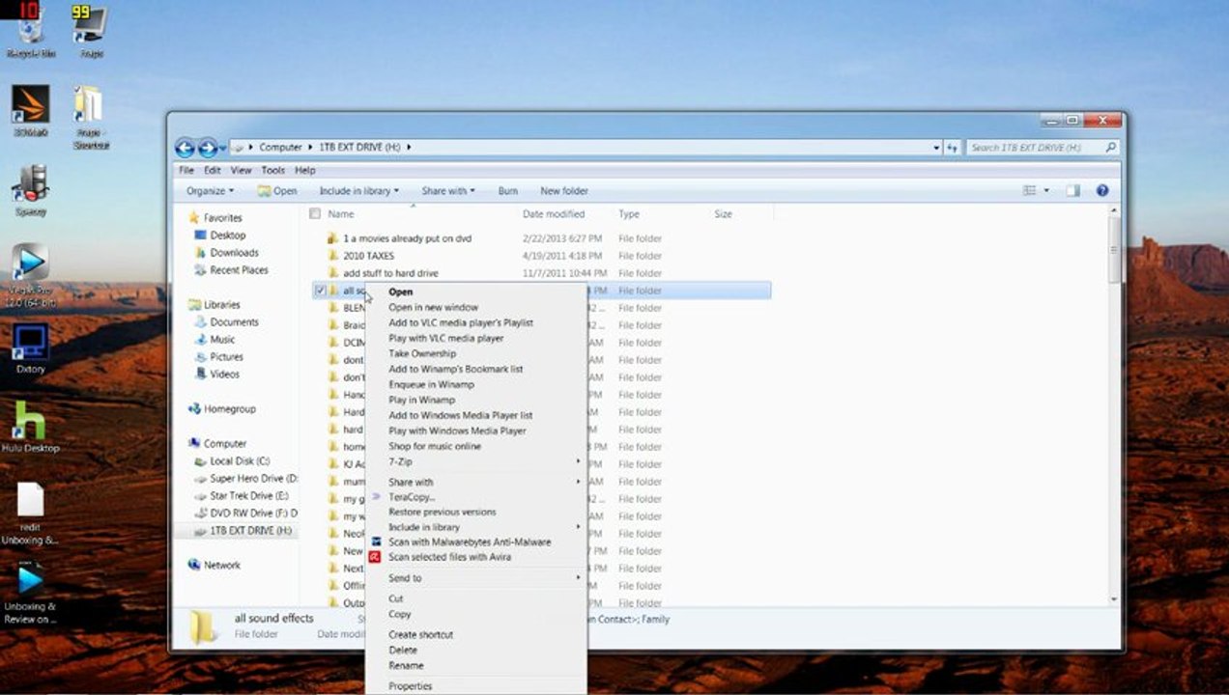This screenshot has width=1229, height=695.
Task: Choose Rename from context menu
Action: coord(406,665)
